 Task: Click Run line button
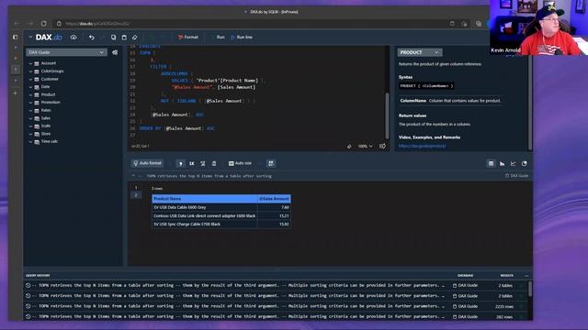(x=242, y=37)
